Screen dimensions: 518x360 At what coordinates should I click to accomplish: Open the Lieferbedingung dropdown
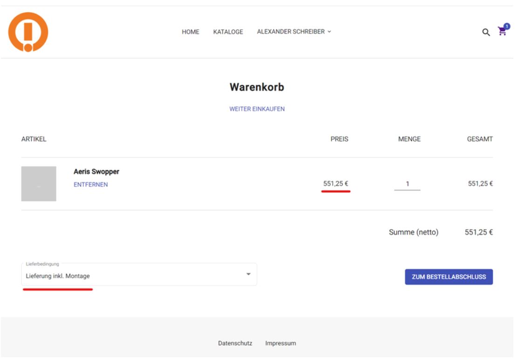pos(139,274)
